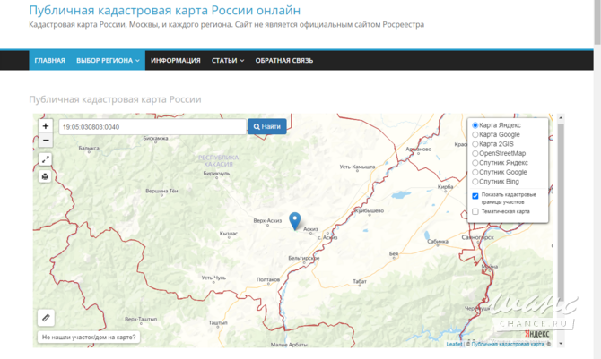
Task: Select Спутник Яндекс radio option
Action: pyautogui.click(x=475, y=163)
